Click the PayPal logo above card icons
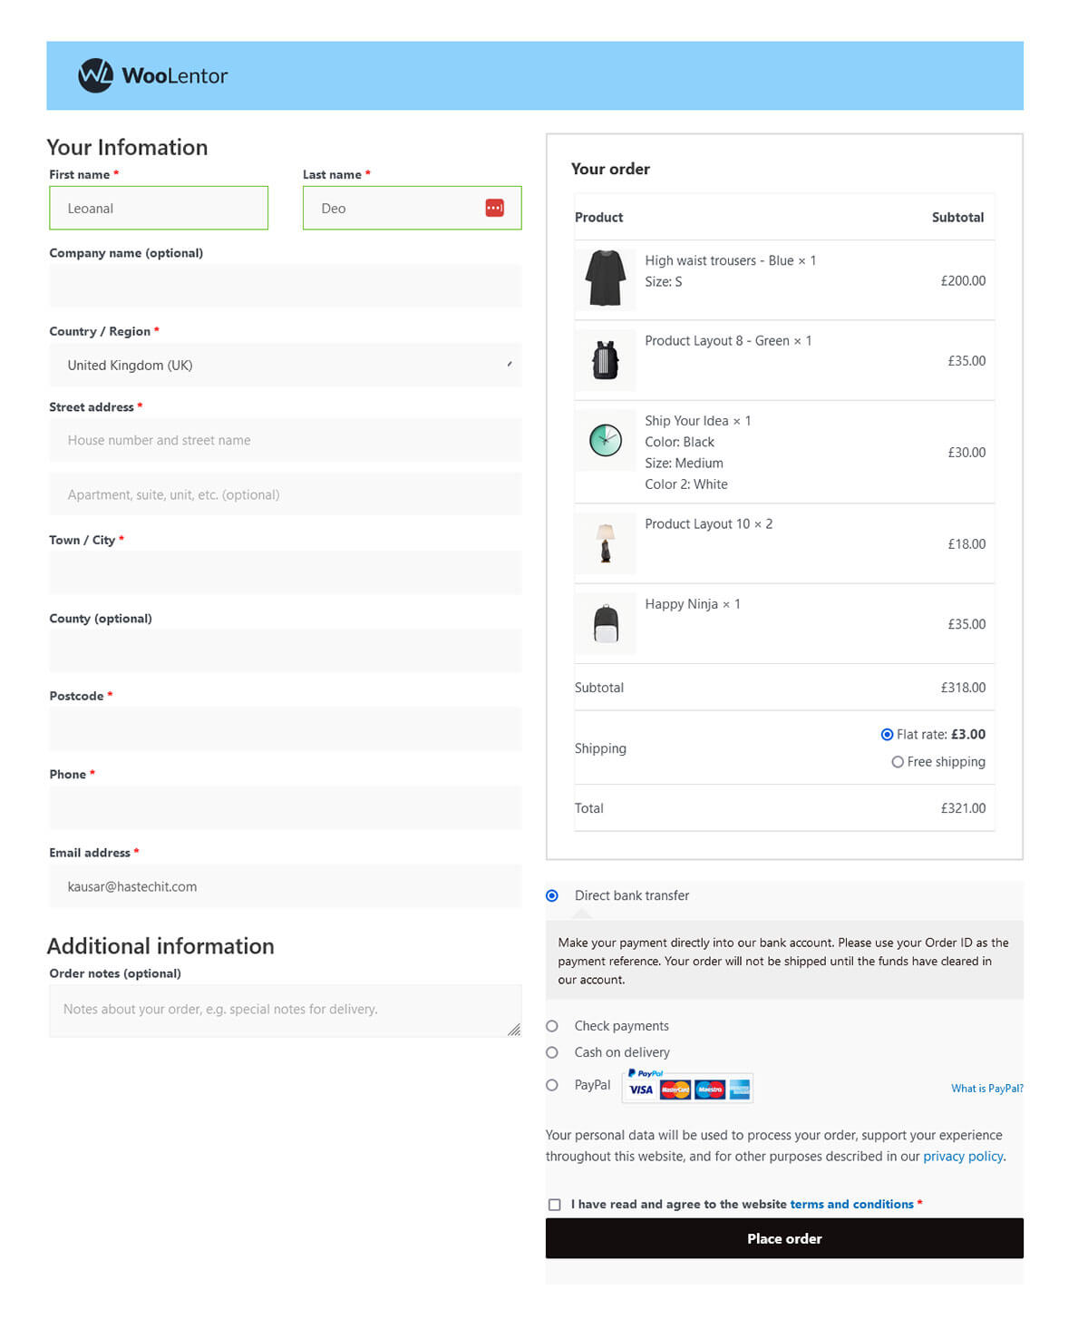 (x=646, y=1073)
